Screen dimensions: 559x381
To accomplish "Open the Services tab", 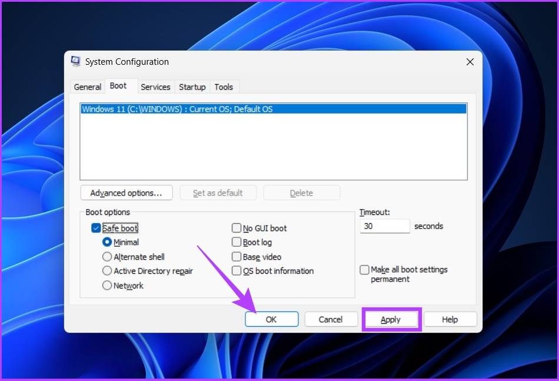I will (155, 87).
